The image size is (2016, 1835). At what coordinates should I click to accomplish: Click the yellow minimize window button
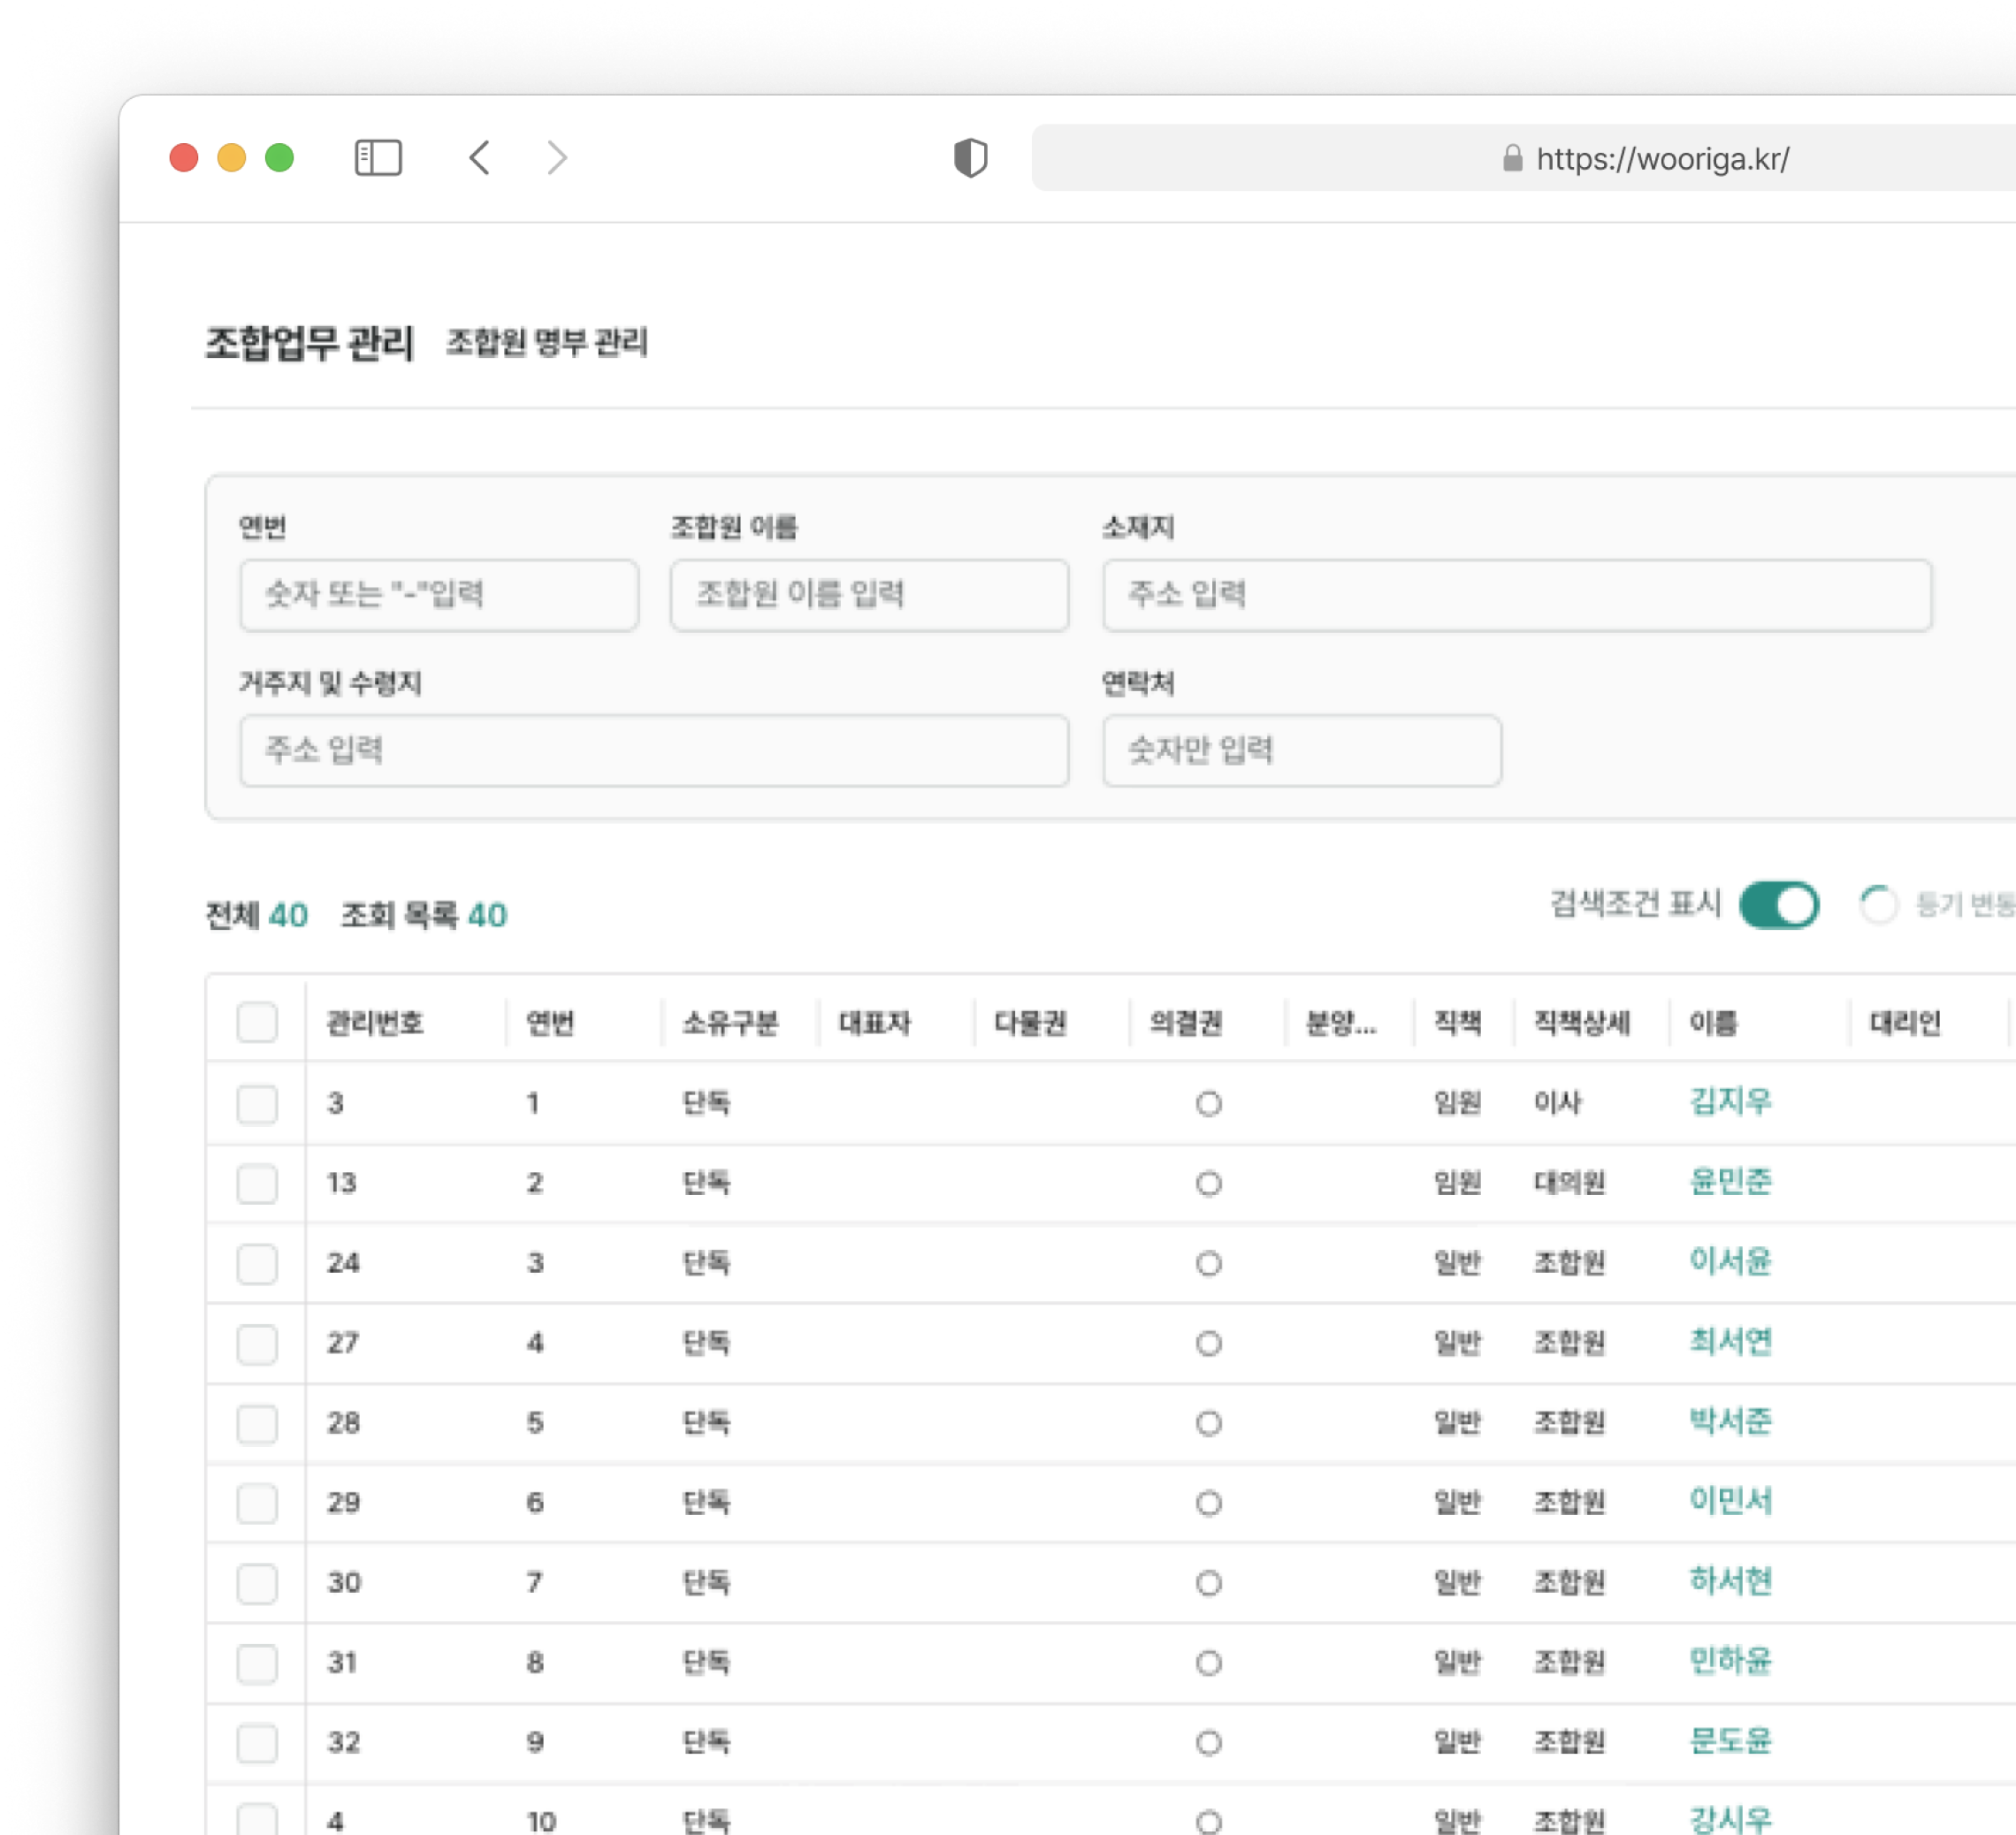[231, 158]
